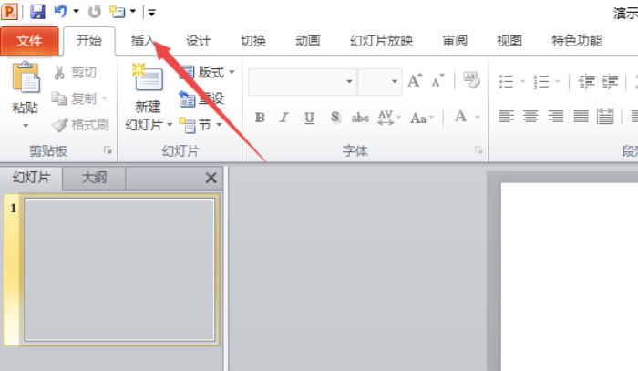Open the Insert (插入) ribbon tab
This screenshot has height=371, width=638.
(143, 41)
